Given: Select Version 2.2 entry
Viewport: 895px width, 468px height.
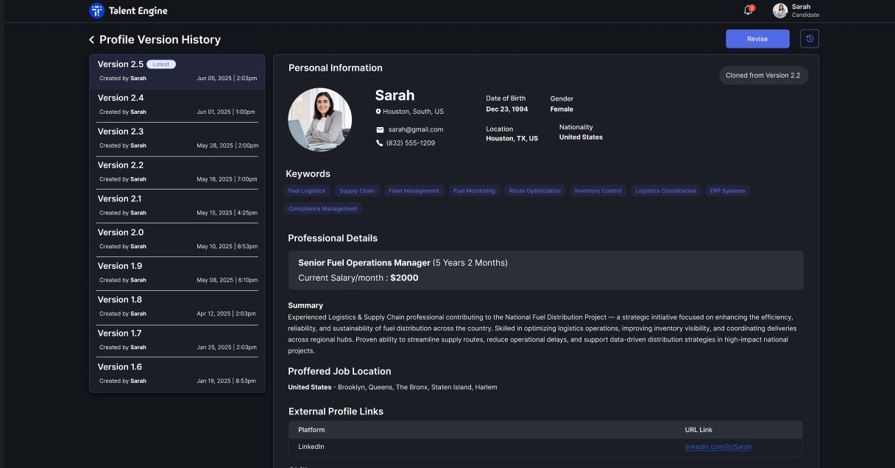Looking at the screenshot, I should pyautogui.click(x=177, y=173).
